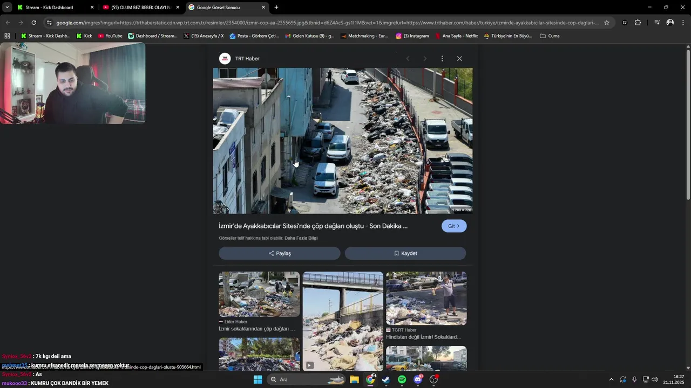Image resolution: width=691 pixels, height=388 pixels.
Task: Go to next image with right chevron
Action: tap(425, 58)
